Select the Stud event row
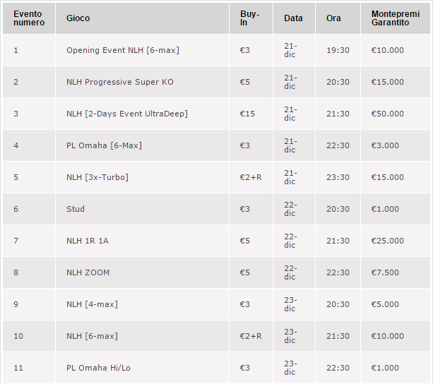The height and width of the screenshot is (384, 433). pos(216,209)
